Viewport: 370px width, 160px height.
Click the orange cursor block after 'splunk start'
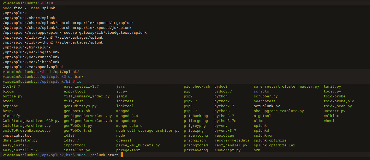(x=122, y=155)
